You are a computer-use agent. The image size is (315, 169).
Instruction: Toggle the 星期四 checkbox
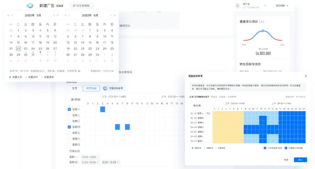pyautogui.click(x=69, y=127)
